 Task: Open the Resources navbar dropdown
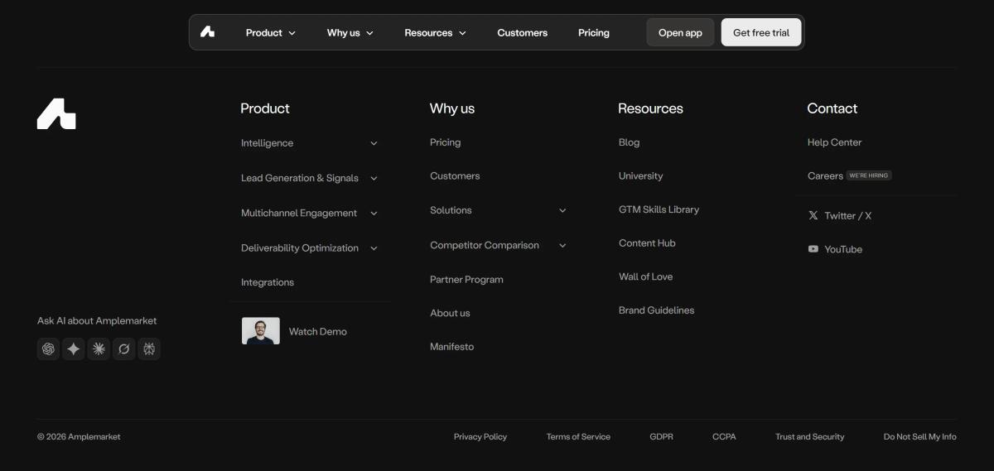point(435,32)
